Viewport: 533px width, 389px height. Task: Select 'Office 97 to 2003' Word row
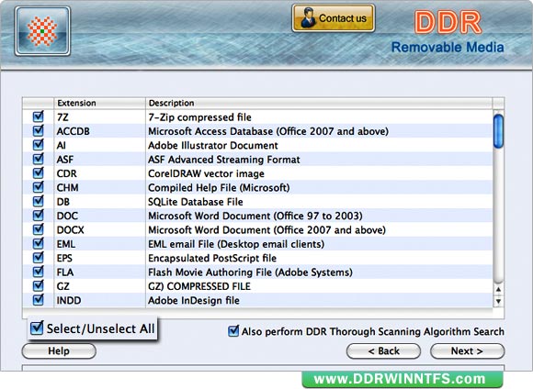[x=255, y=216]
